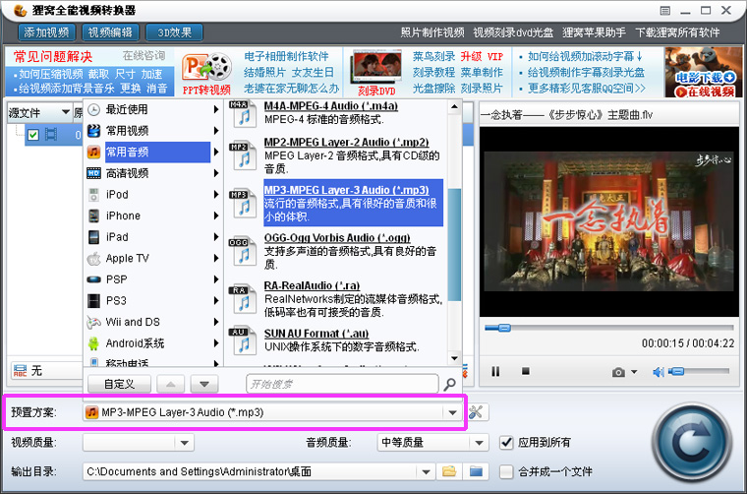Click the MP2 format icon
This screenshot has height=494, width=747.
click(x=243, y=155)
